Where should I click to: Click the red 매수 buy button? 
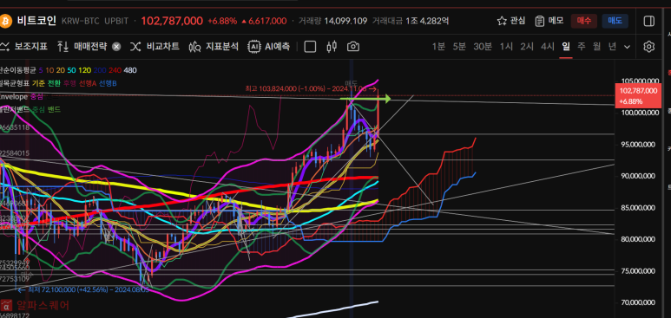(583, 21)
